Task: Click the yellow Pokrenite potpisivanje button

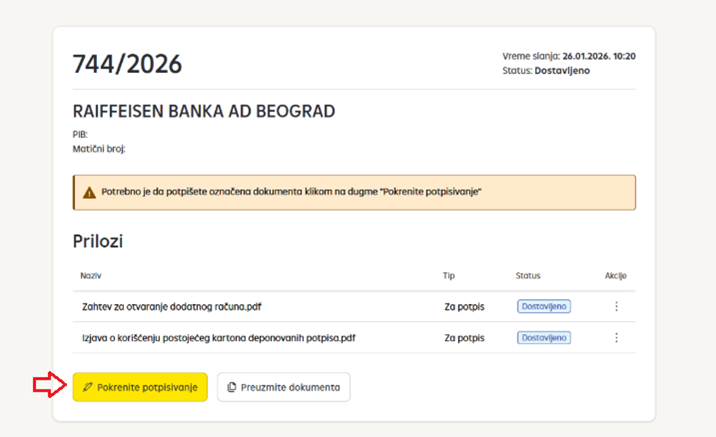Action: (x=140, y=387)
